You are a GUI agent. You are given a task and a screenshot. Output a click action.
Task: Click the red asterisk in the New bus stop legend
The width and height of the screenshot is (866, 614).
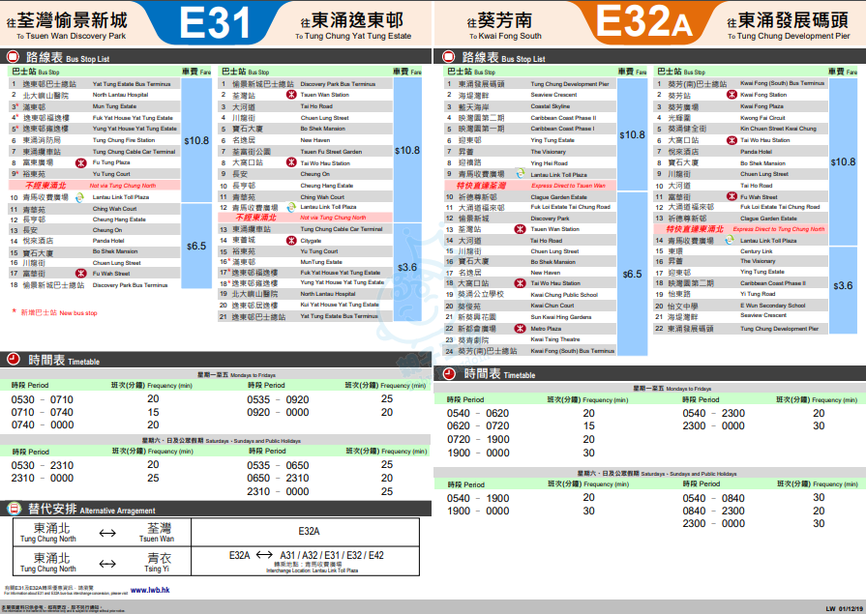tap(15, 311)
